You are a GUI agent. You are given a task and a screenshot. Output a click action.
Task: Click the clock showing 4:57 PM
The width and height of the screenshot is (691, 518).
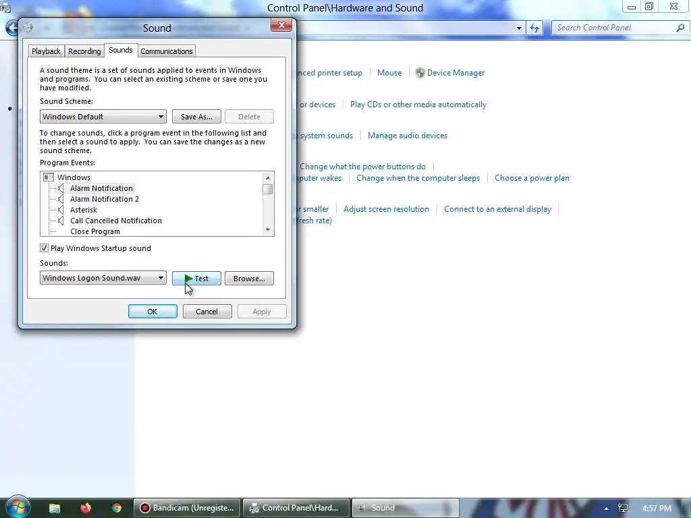657,509
